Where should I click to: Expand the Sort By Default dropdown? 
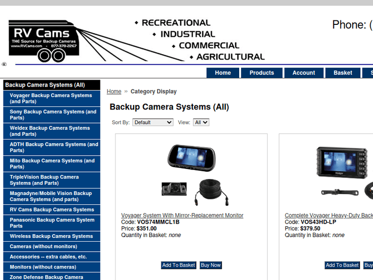click(x=153, y=122)
